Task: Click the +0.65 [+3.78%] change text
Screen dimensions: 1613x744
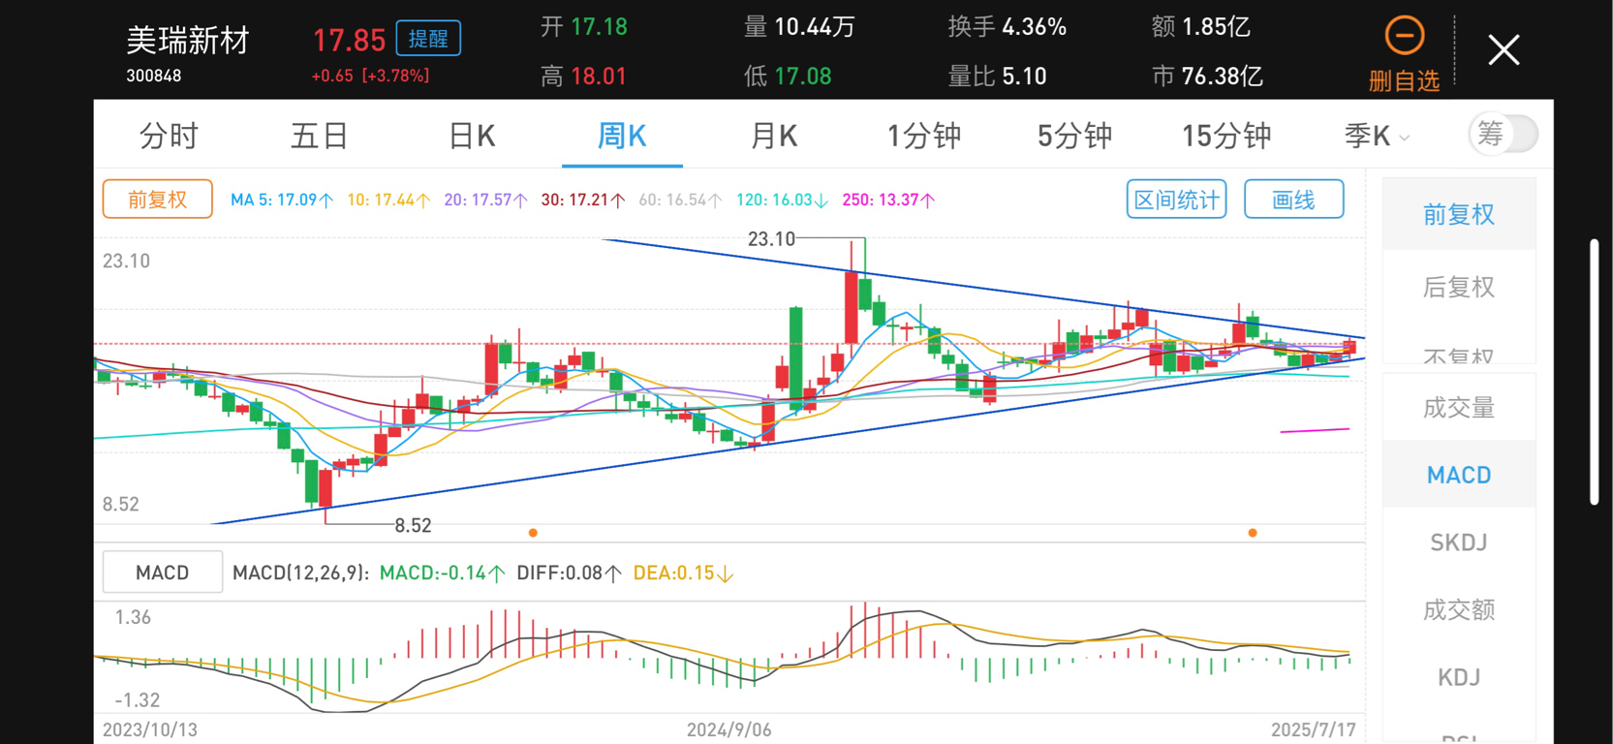Action: pos(370,76)
